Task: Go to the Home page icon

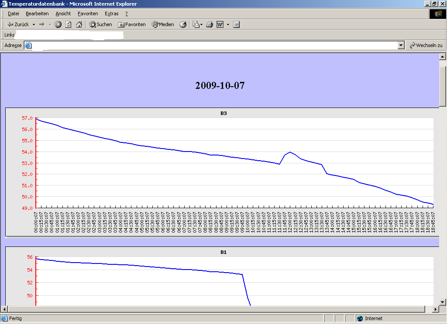Action: point(79,24)
